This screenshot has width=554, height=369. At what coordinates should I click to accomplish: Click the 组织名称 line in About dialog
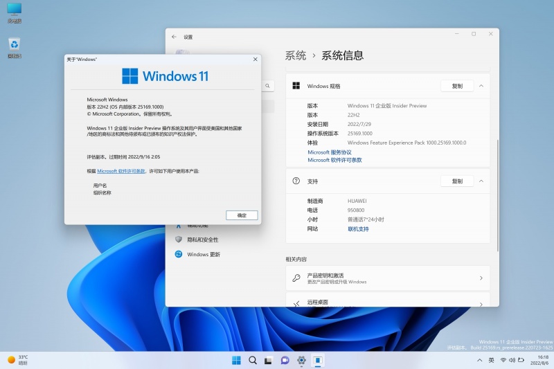click(102, 192)
